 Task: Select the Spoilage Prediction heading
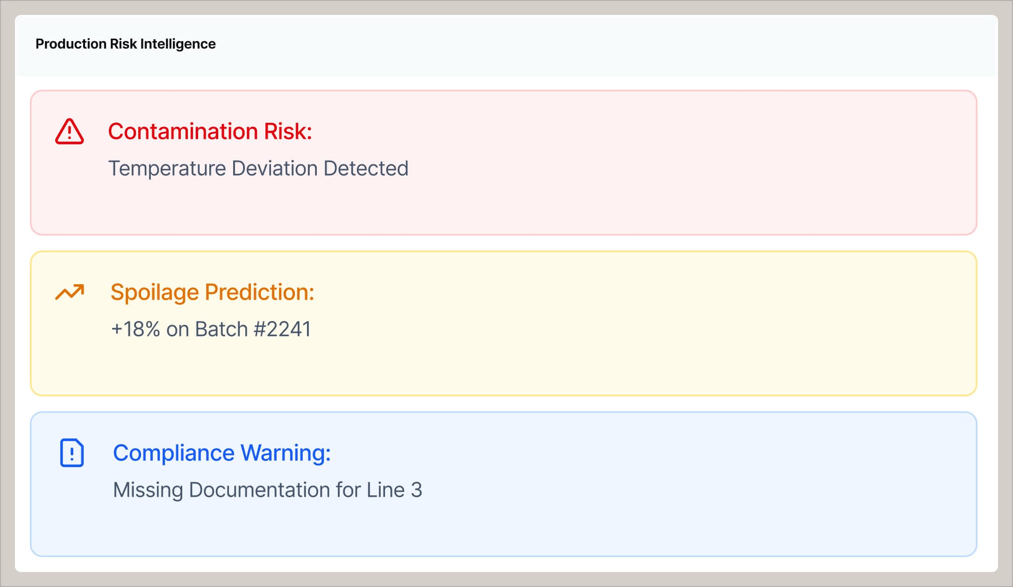(x=212, y=292)
